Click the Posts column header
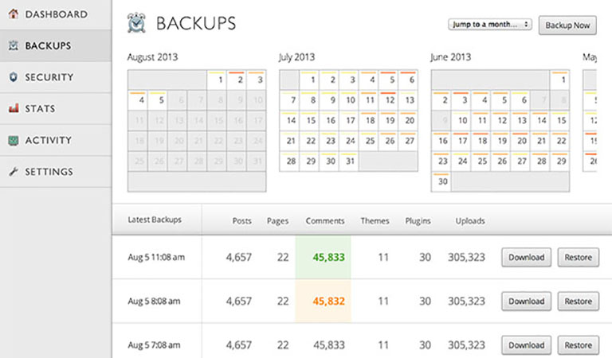 point(242,221)
